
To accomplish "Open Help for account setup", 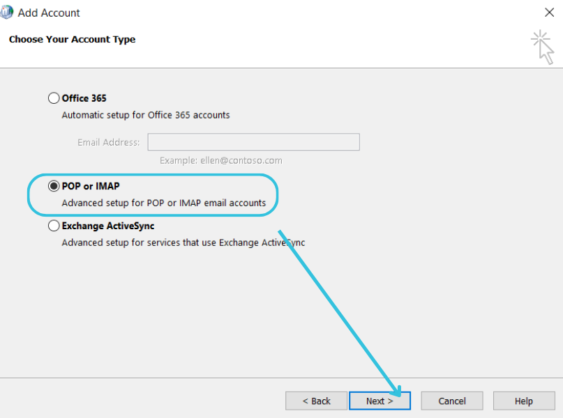I will (x=523, y=401).
